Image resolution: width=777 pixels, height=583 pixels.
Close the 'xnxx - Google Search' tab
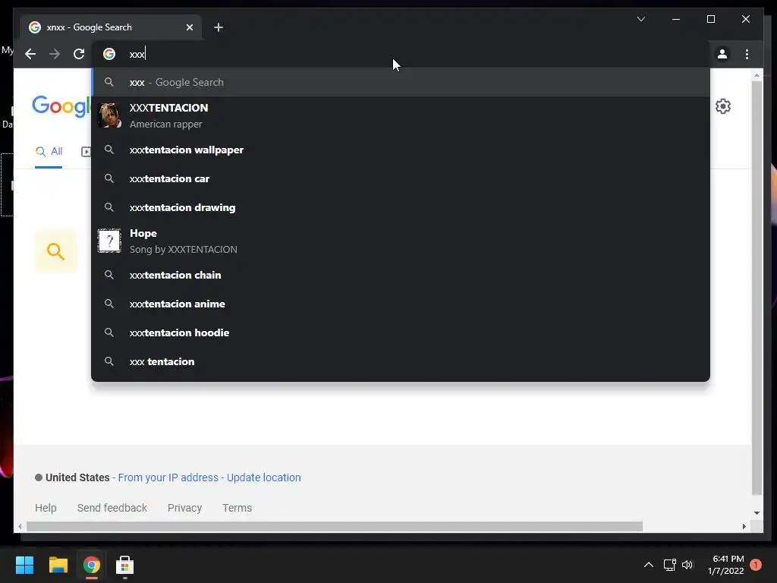pos(189,27)
